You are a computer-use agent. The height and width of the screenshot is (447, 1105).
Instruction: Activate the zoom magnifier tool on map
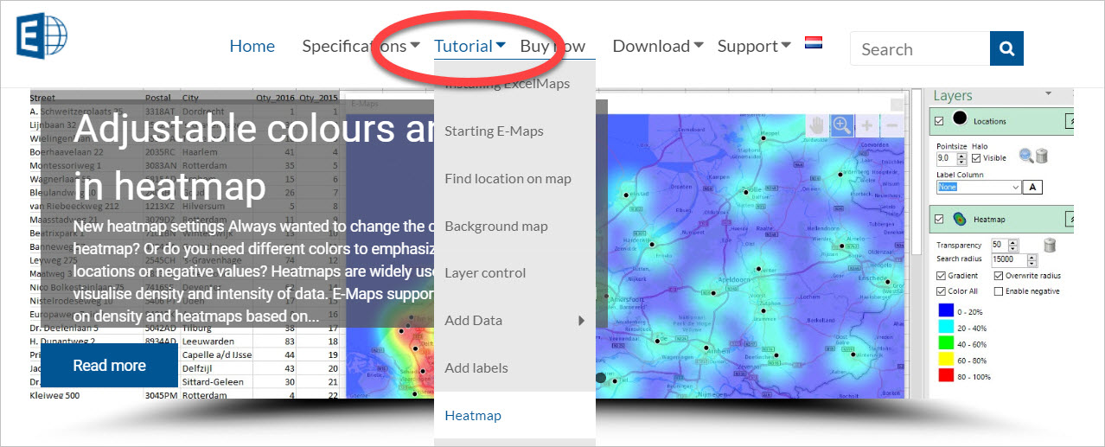841,126
